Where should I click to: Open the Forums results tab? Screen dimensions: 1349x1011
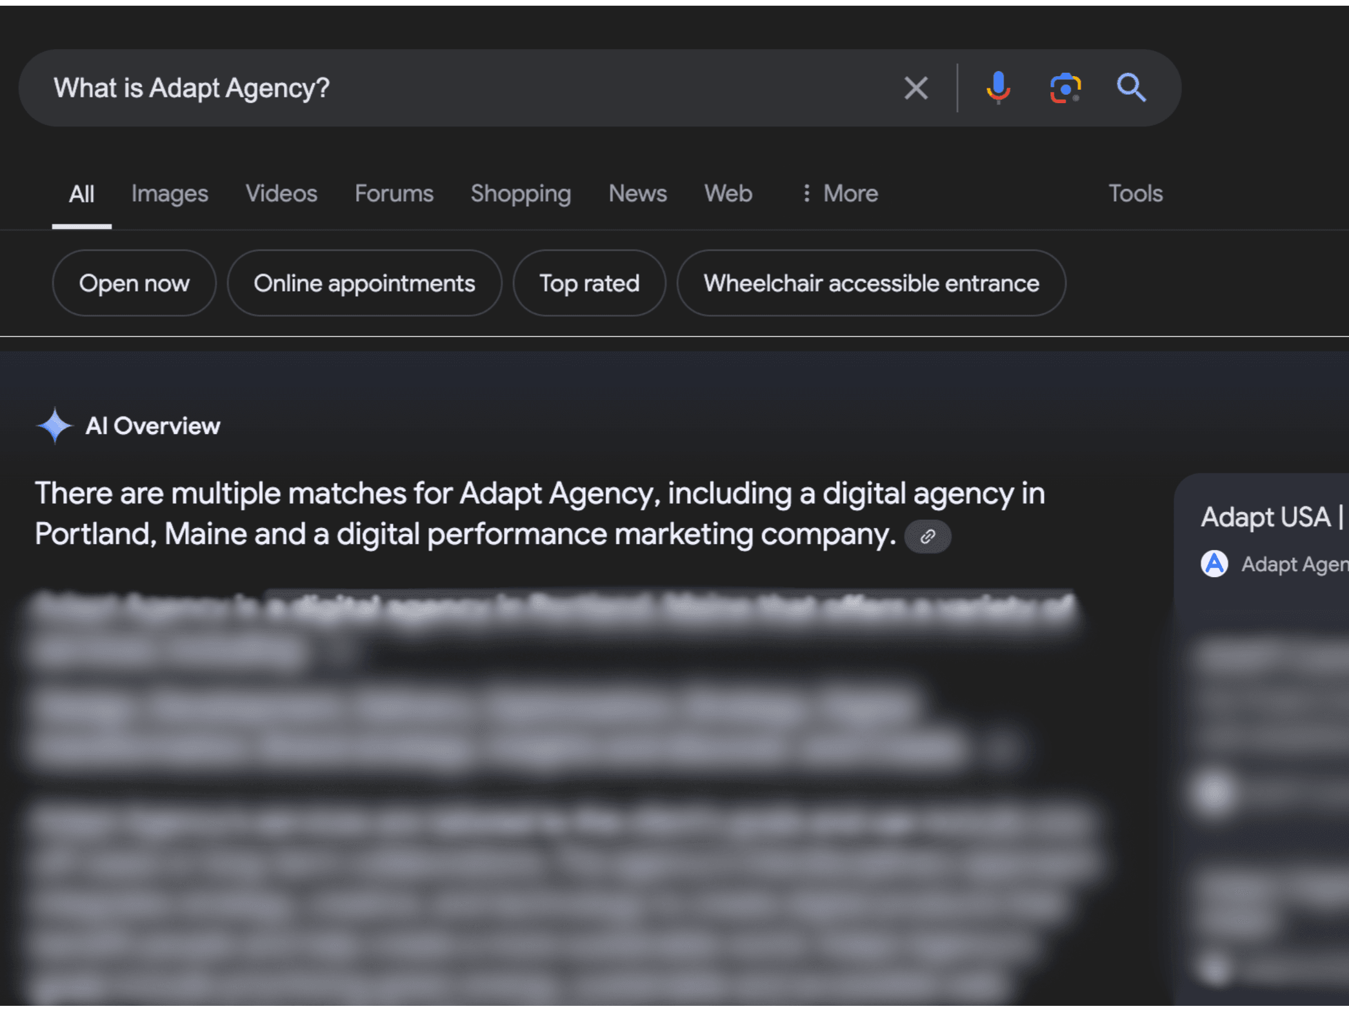click(394, 193)
